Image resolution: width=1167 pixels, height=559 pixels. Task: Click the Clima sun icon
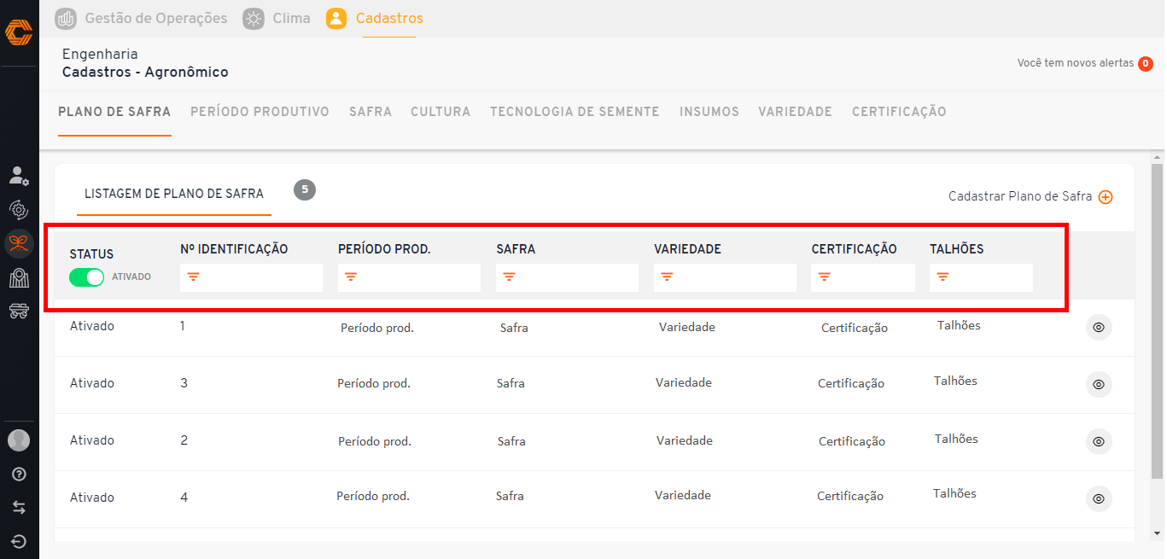(254, 18)
